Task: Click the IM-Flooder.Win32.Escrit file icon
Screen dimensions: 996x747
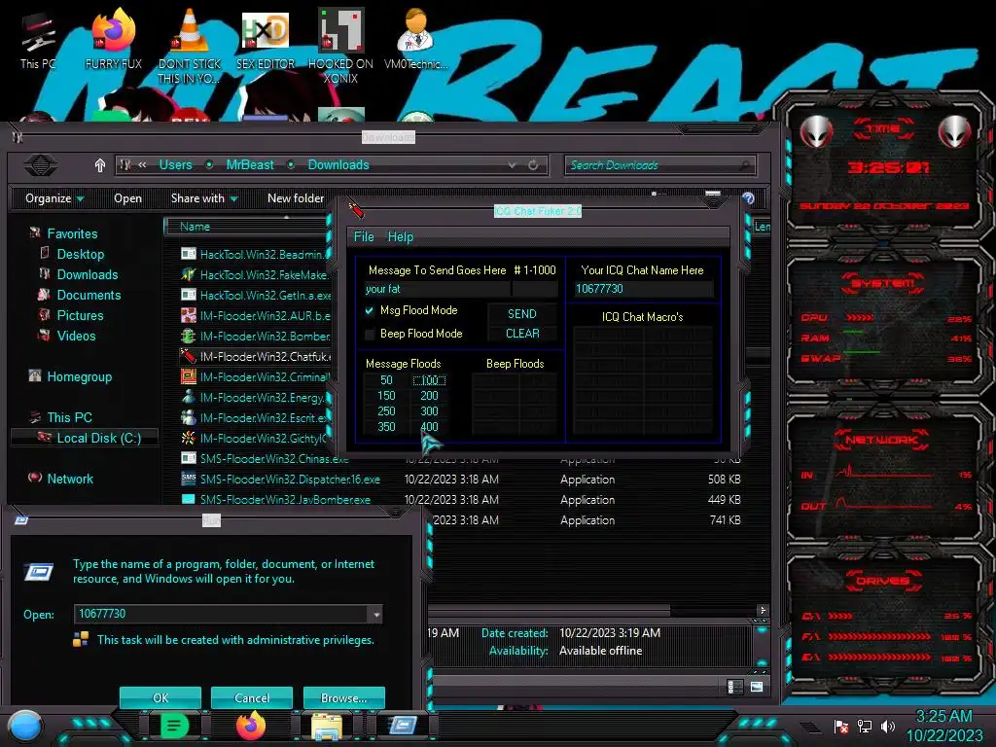Action: (188, 417)
